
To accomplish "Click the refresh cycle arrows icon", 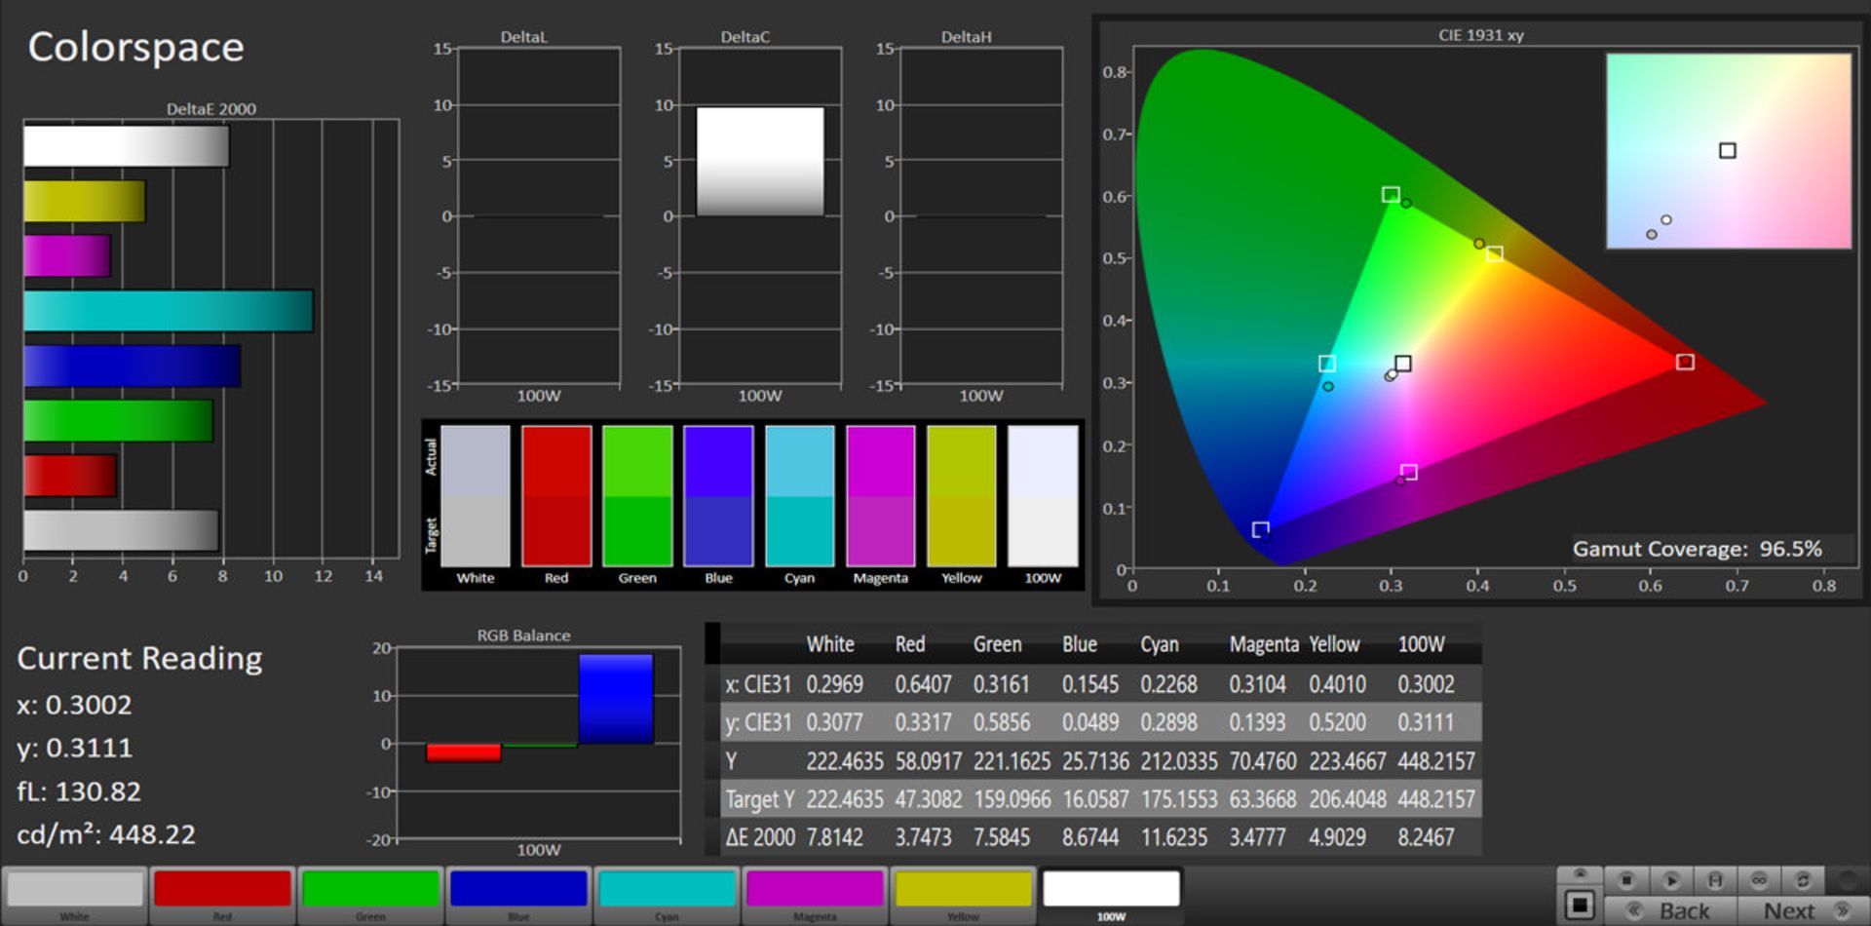I will (1803, 880).
